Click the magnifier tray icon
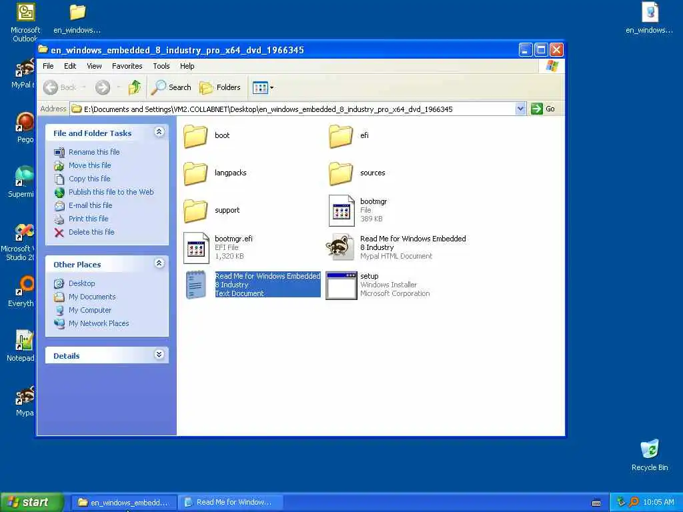The image size is (683, 512). tap(634, 502)
